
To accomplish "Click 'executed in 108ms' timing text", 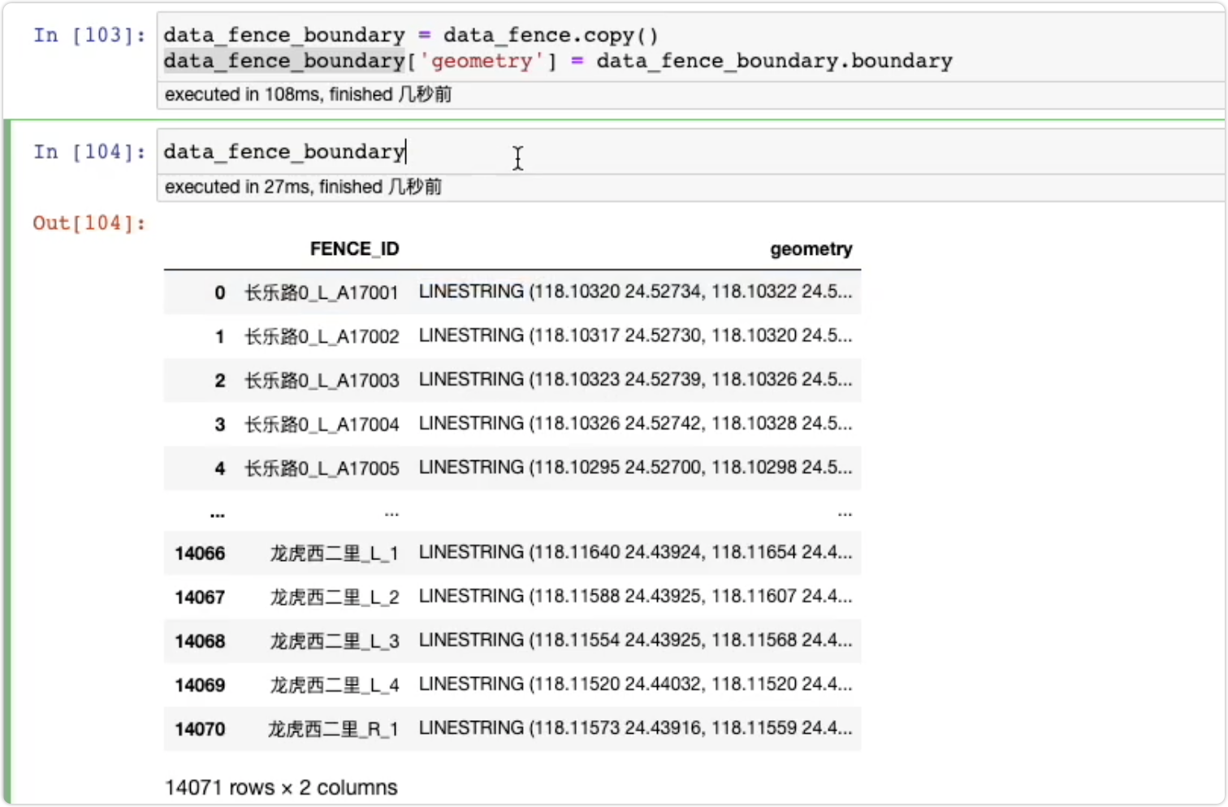I will pos(308,94).
